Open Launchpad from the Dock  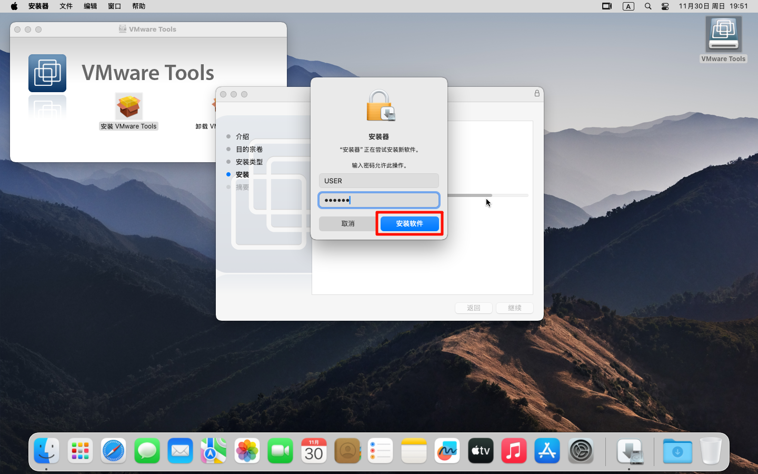click(x=80, y=451)
